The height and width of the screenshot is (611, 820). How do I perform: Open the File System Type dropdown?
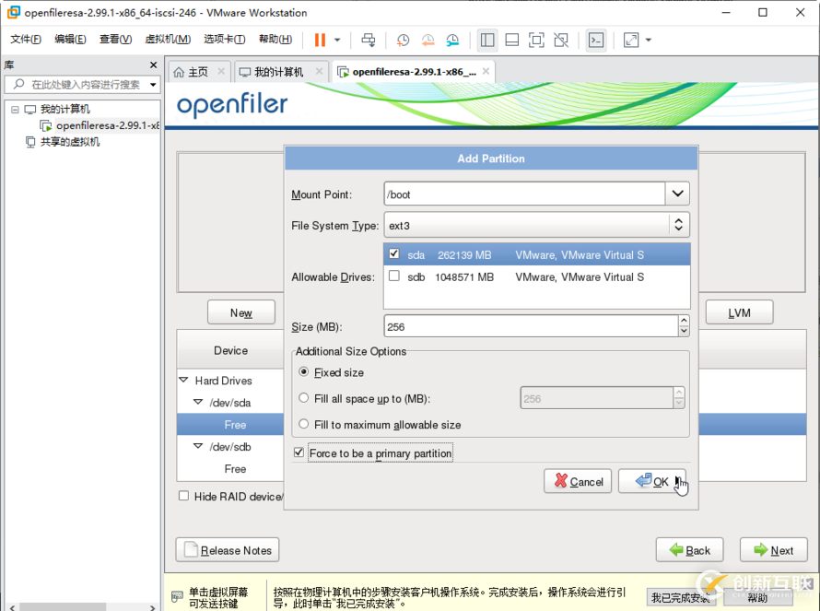point(678,225)
